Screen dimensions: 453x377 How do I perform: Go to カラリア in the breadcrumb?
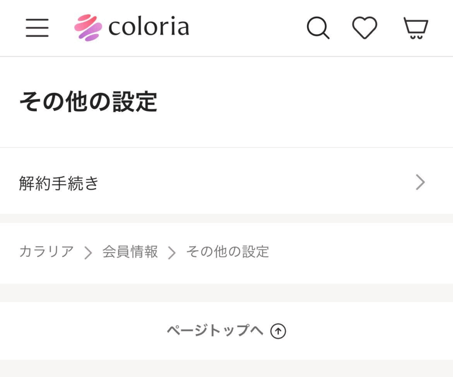[46, 252]
